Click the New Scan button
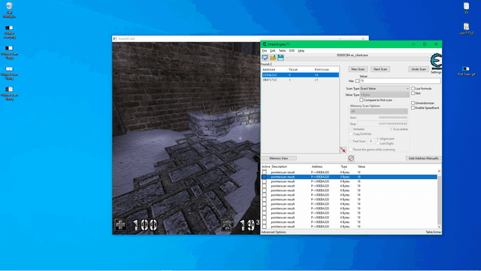The width and height of the screenshot is (481, 271). click(x=358, y=69)
